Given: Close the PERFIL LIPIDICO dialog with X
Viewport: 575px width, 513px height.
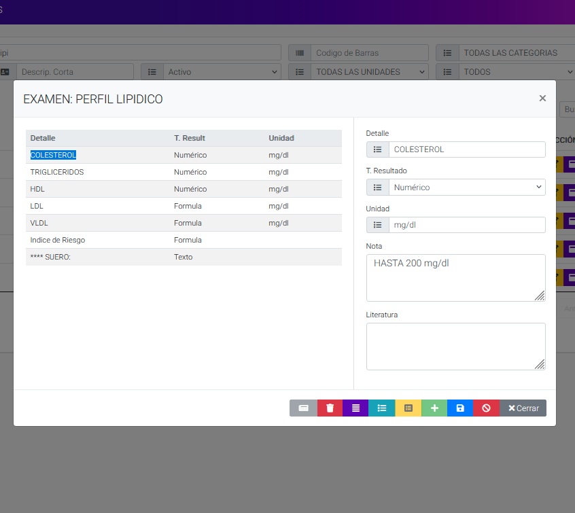Looking at the screenshot, I should click(542, 99).
